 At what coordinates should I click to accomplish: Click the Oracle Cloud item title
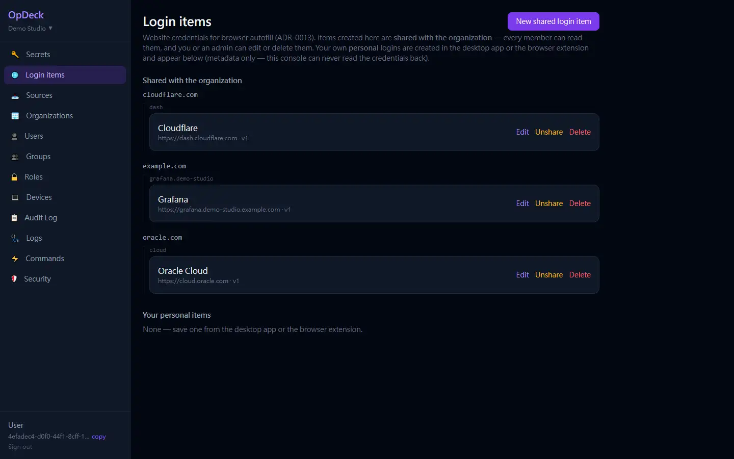pyautogui.click(x=183, y=271)
